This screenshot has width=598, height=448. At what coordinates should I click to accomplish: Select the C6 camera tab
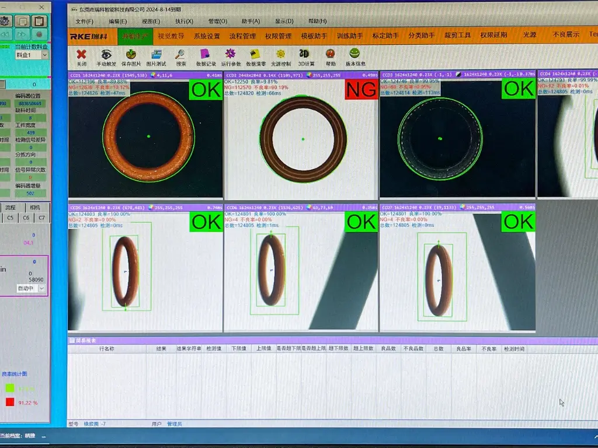coord(26,218)
